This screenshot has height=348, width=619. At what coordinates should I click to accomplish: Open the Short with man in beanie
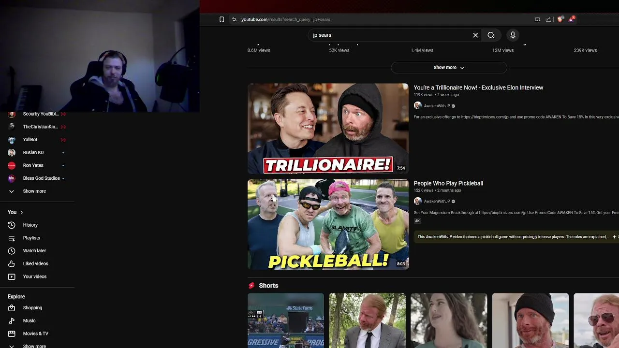531,320
